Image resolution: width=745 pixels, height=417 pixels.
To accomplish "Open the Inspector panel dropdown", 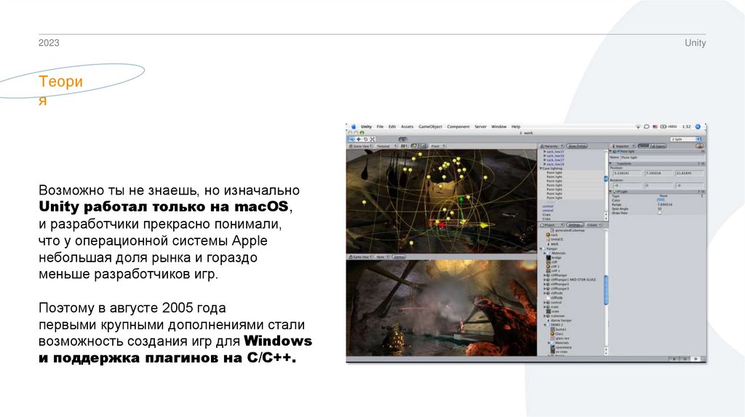I will click(x=624, y=146).
